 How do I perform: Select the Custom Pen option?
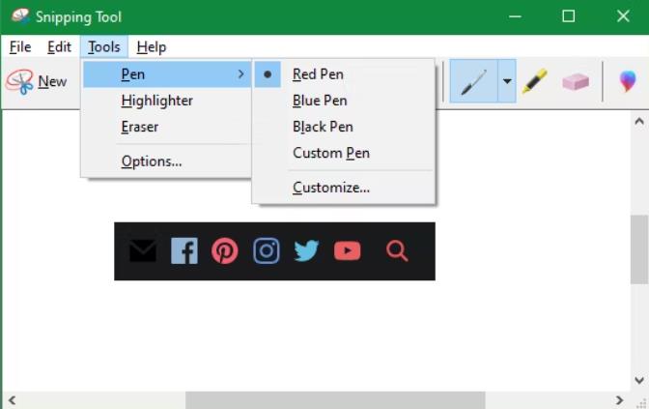344,153
